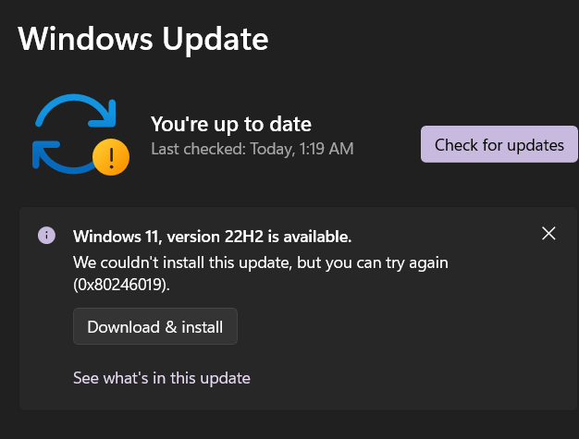Click the error code 0x80246019 text

pyautogui.click(x=124, y=287)
